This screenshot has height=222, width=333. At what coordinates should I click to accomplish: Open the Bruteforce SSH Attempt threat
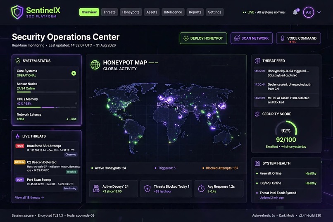click(x=47, y=150)
